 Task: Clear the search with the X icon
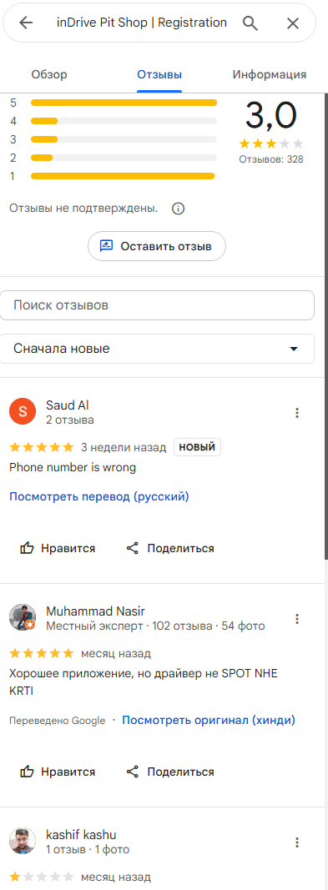(293, 23)
